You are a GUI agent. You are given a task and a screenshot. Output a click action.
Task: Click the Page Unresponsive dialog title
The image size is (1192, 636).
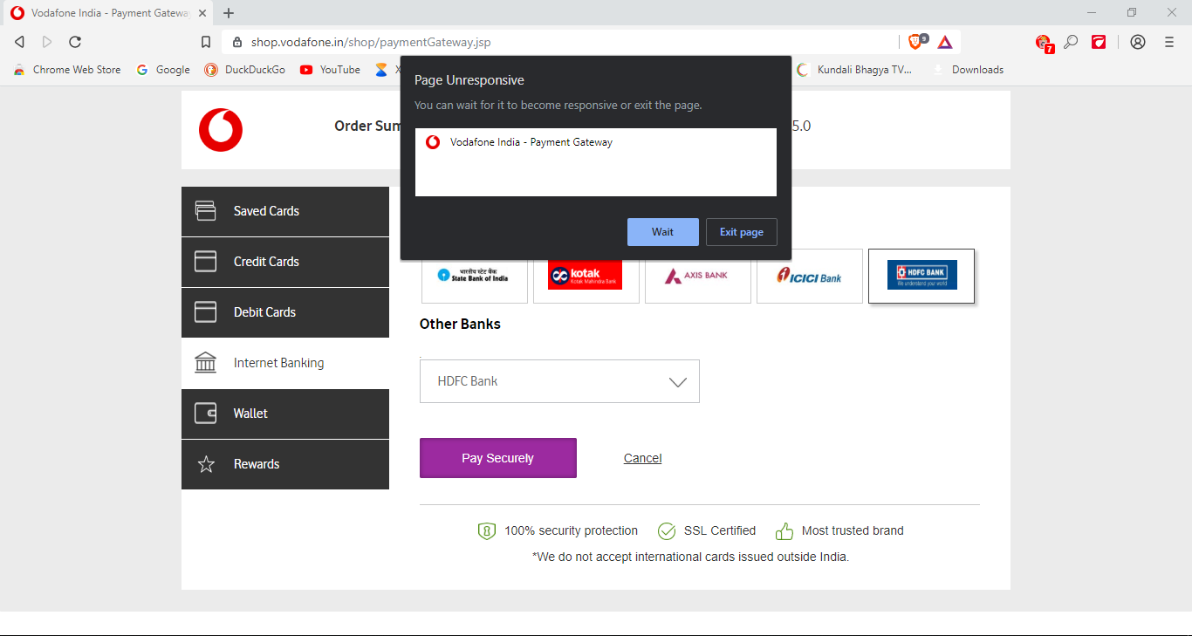tap(469, 80)
